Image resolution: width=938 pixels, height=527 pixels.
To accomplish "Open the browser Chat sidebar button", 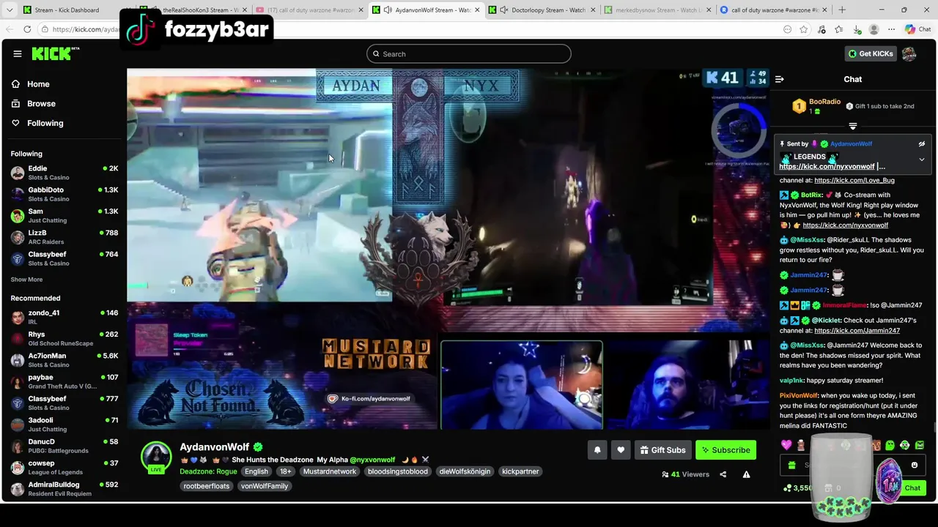I will point(918,29).
